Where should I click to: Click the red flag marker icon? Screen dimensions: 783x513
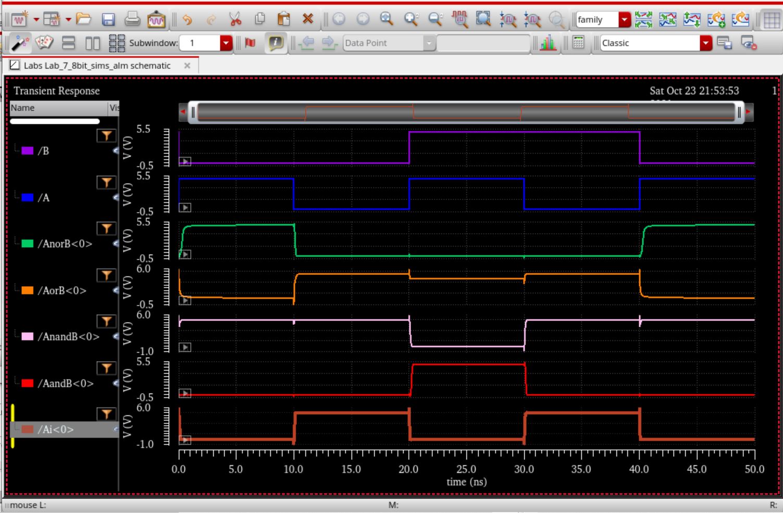pos(250,43)
